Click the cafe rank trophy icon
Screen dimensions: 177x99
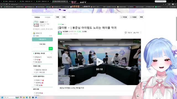coord(34,33)
